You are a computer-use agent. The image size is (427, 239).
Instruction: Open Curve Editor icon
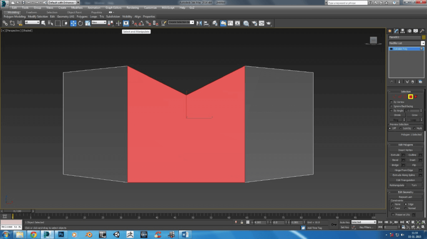[x=230, y=23]
